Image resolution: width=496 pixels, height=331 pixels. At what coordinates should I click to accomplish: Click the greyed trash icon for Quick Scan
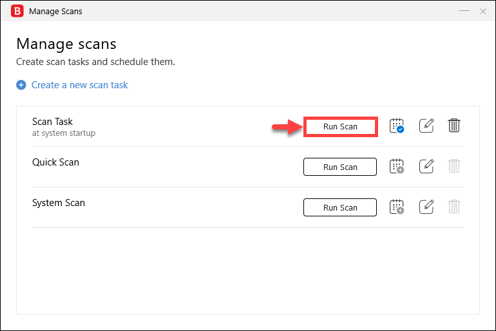(x=454, y=166)
